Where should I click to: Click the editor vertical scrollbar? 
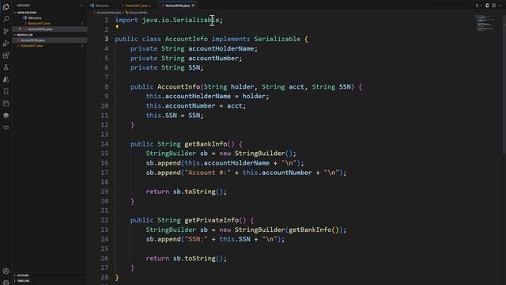tap(504, 84)
